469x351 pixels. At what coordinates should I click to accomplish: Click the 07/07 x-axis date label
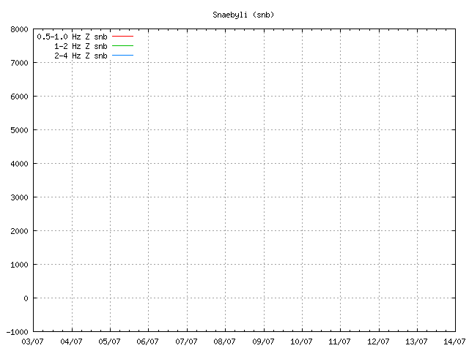click(186, 341)
